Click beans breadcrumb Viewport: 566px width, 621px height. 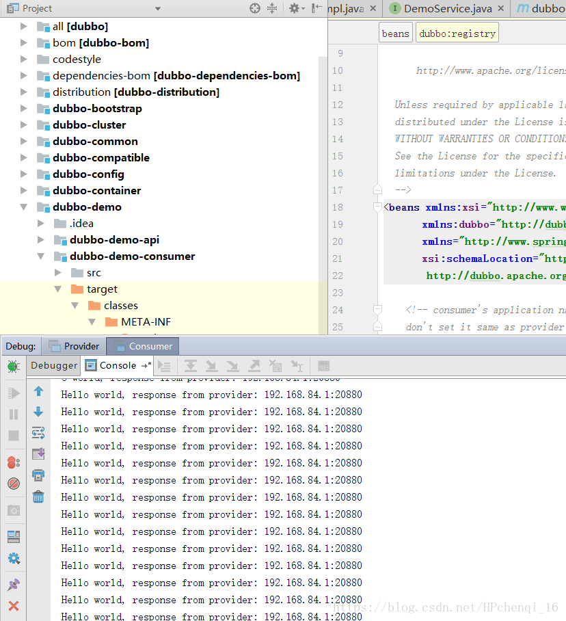pyautogui.click(x=395, y=34)
